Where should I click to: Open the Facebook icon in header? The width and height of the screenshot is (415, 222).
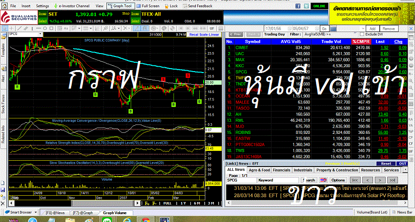coord(298,6)
